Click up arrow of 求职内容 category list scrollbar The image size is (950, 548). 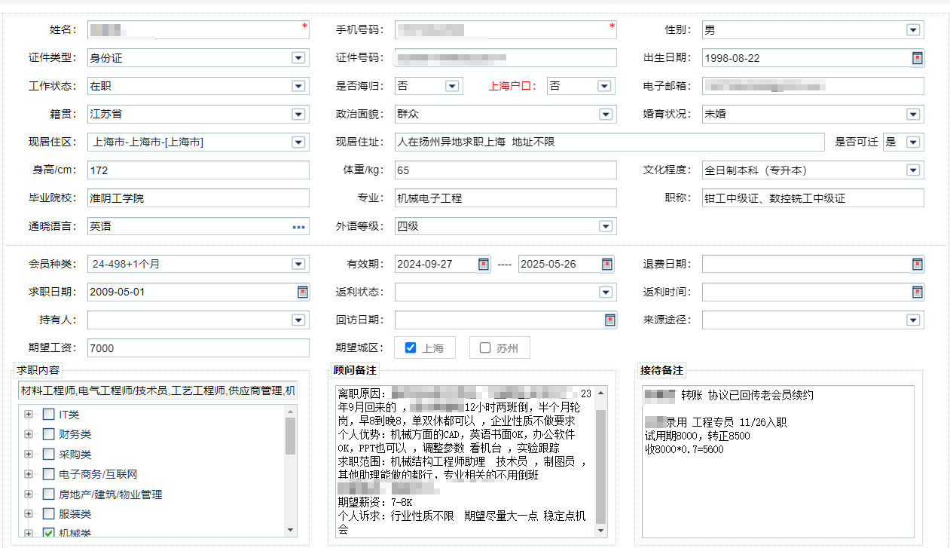point(291,412)
